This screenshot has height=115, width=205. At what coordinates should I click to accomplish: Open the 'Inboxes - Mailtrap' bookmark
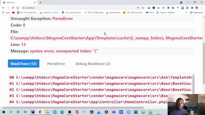click(165, 13)
